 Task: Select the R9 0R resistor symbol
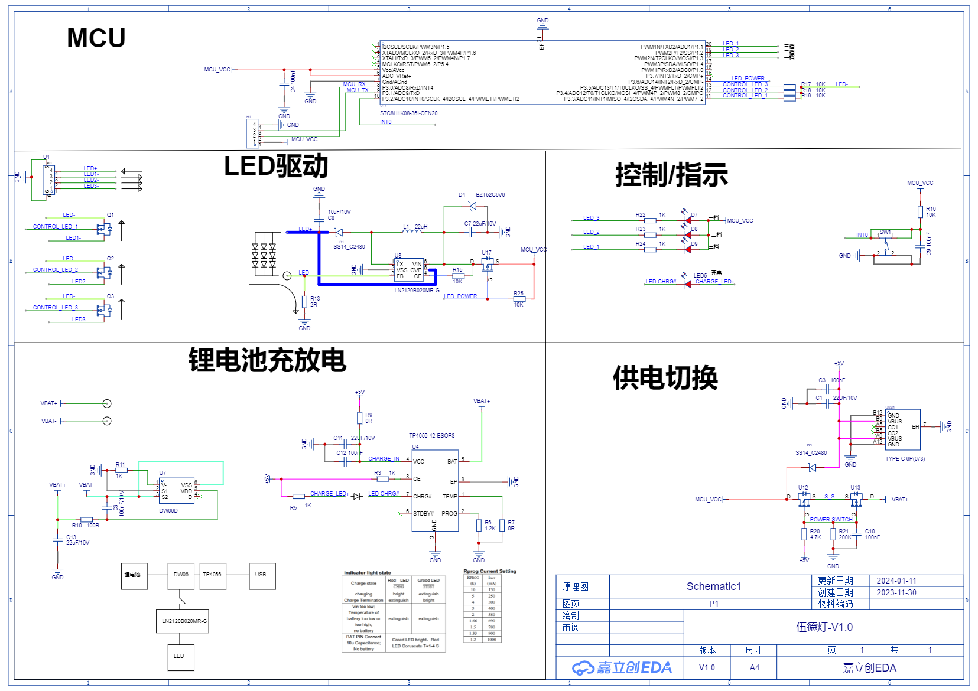tap(359, 418)
